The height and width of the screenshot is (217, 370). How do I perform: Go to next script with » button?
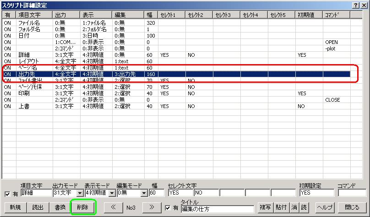click(x=152, y=207)
